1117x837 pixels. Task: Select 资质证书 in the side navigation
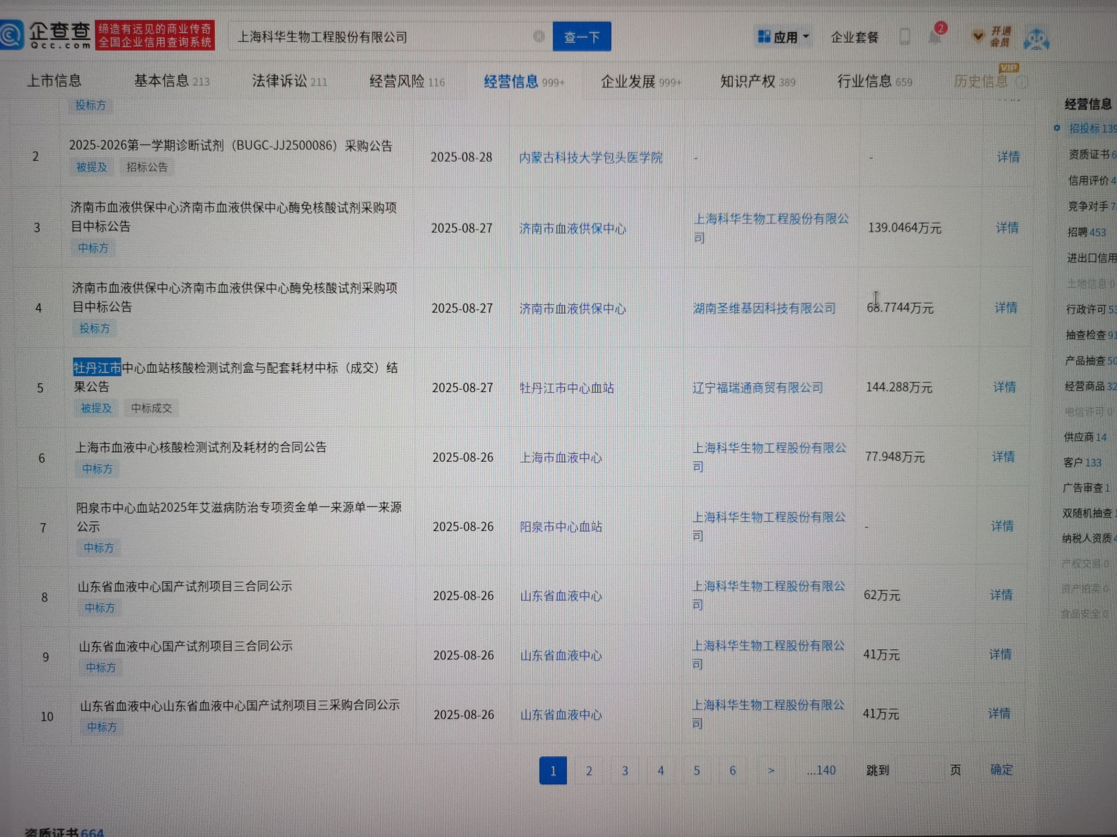(1092, 155)
